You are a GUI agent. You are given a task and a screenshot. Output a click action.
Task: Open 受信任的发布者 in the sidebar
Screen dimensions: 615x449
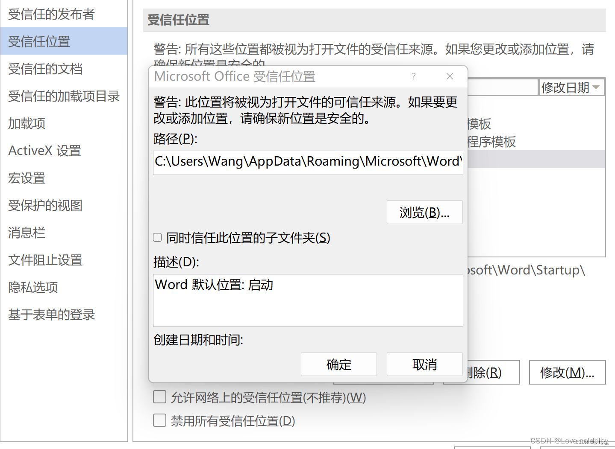[64, 14]
